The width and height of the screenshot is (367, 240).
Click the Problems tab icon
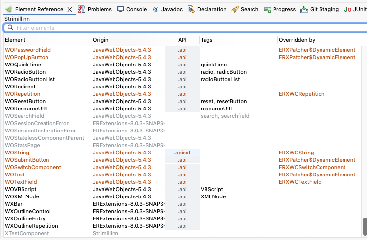81,9
